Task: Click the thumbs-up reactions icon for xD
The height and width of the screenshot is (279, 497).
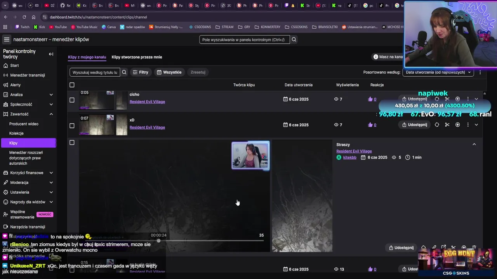Action: click(370, 125)
